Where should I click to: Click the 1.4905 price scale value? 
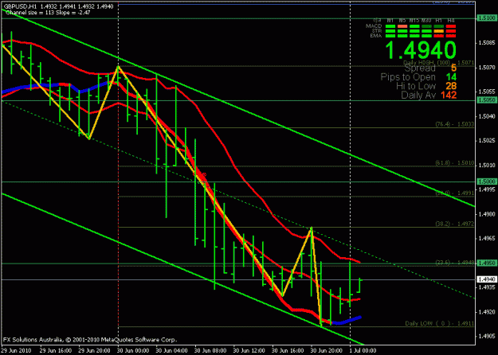coord(487,336)
